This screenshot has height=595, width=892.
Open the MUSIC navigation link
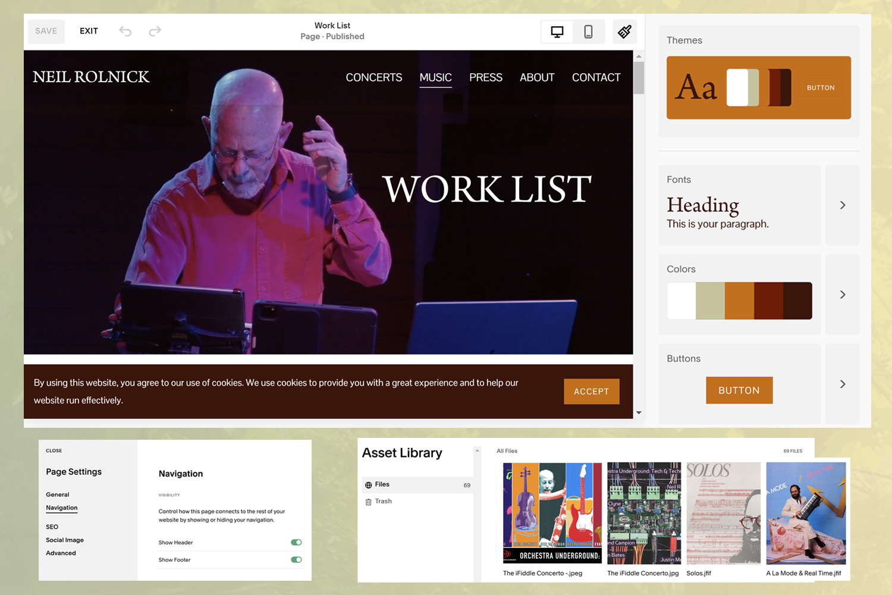pyautogui.click(x=435, y=77)
